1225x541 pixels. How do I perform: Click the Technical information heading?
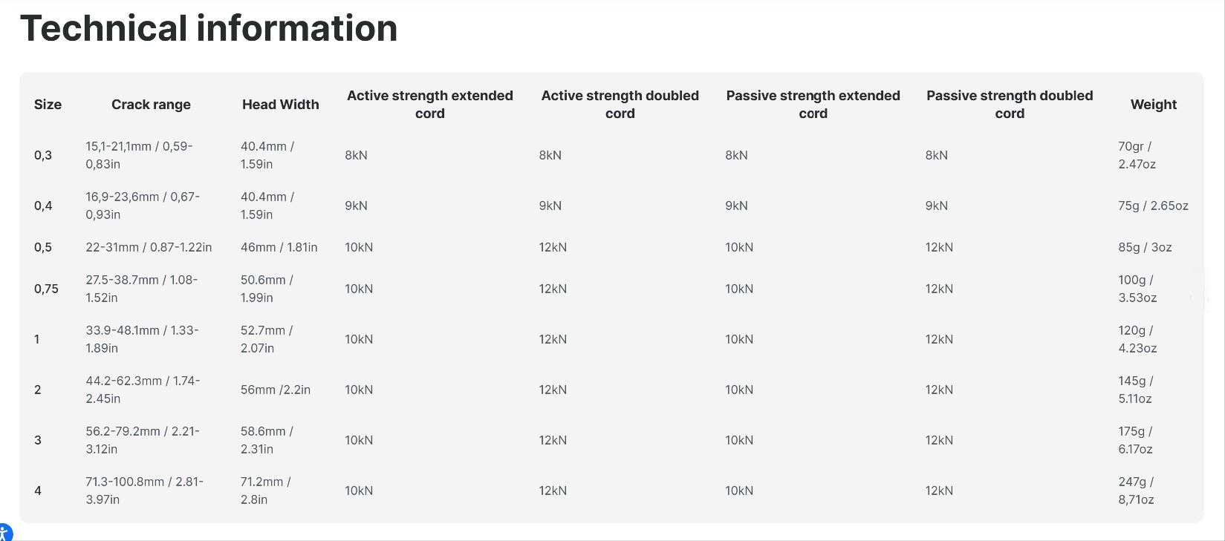[x=209, y=28]
